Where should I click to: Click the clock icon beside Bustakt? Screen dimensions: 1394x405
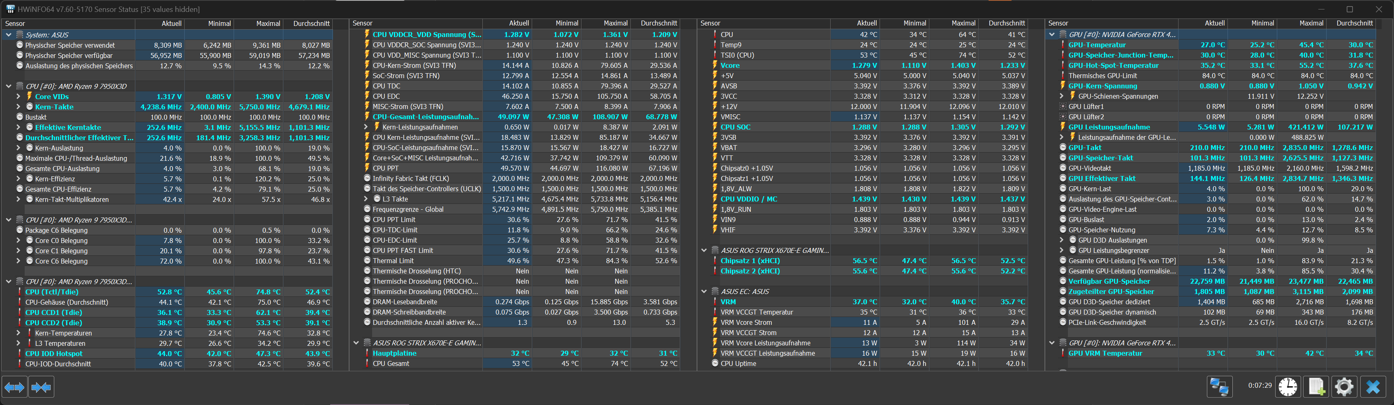(x=19, y=117)
